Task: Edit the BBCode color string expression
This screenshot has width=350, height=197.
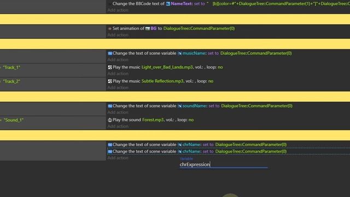Action: (x=278, y=4)
